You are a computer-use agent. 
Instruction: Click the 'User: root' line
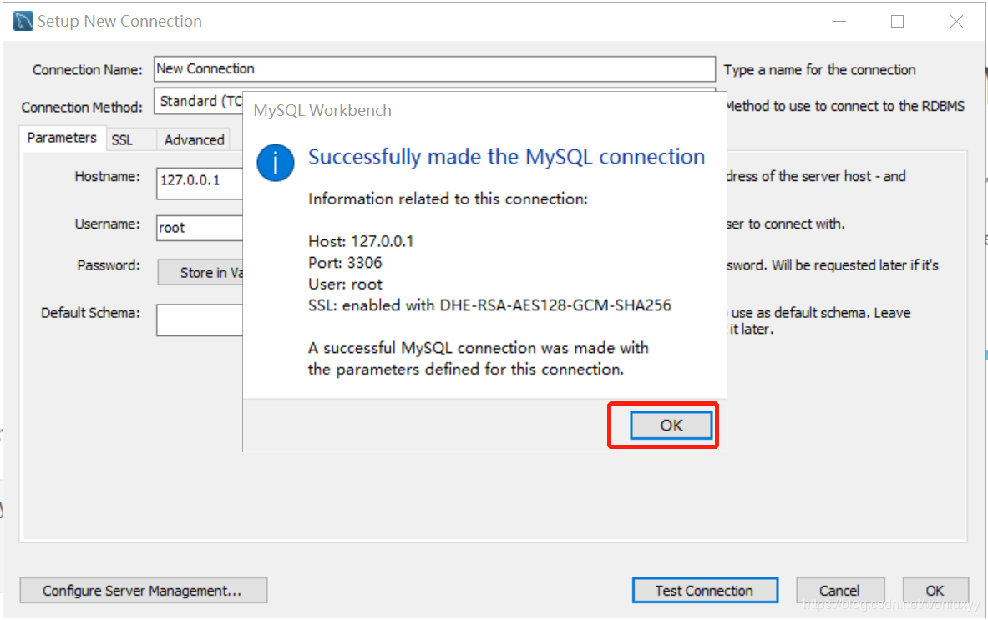coord(345,284)
